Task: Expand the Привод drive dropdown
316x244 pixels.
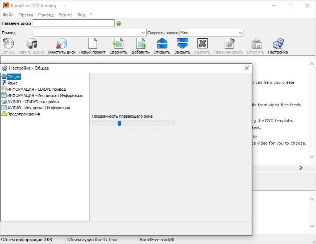Action: pyautogui.click(x=143, y=33)
